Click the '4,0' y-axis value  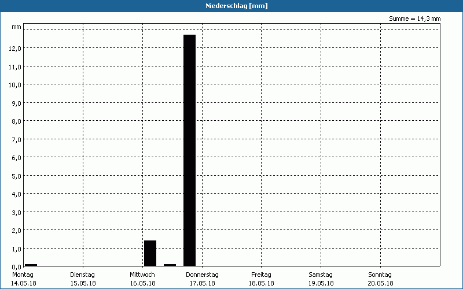click(x=17, y=194)
